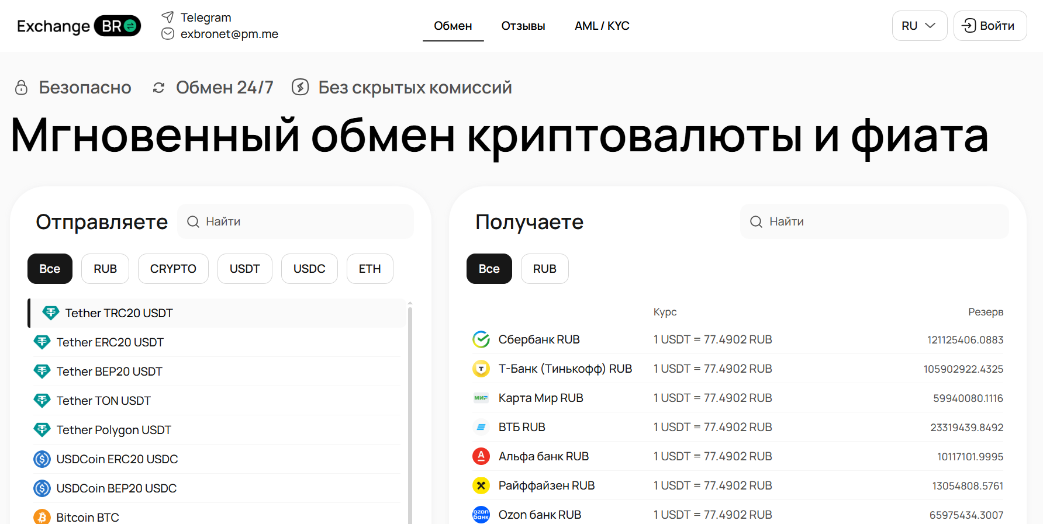
Task: Select Tether TON USDT from the list
Action: (103, 401)
